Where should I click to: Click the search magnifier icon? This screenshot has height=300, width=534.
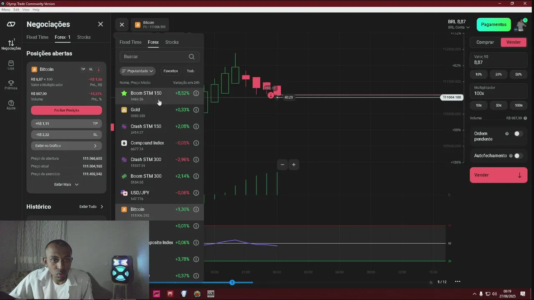191,57
